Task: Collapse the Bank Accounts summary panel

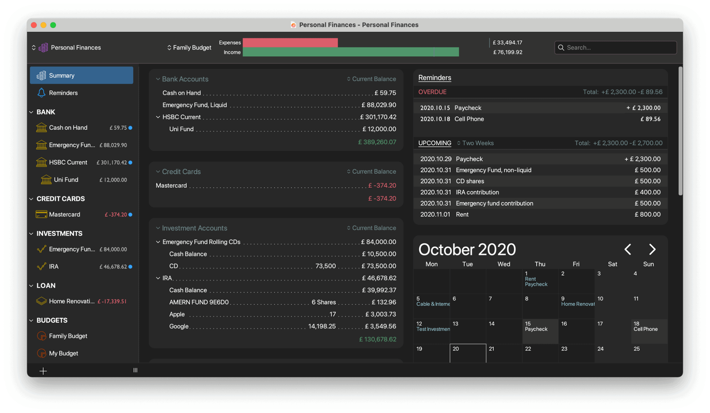Action: (158, 79)
